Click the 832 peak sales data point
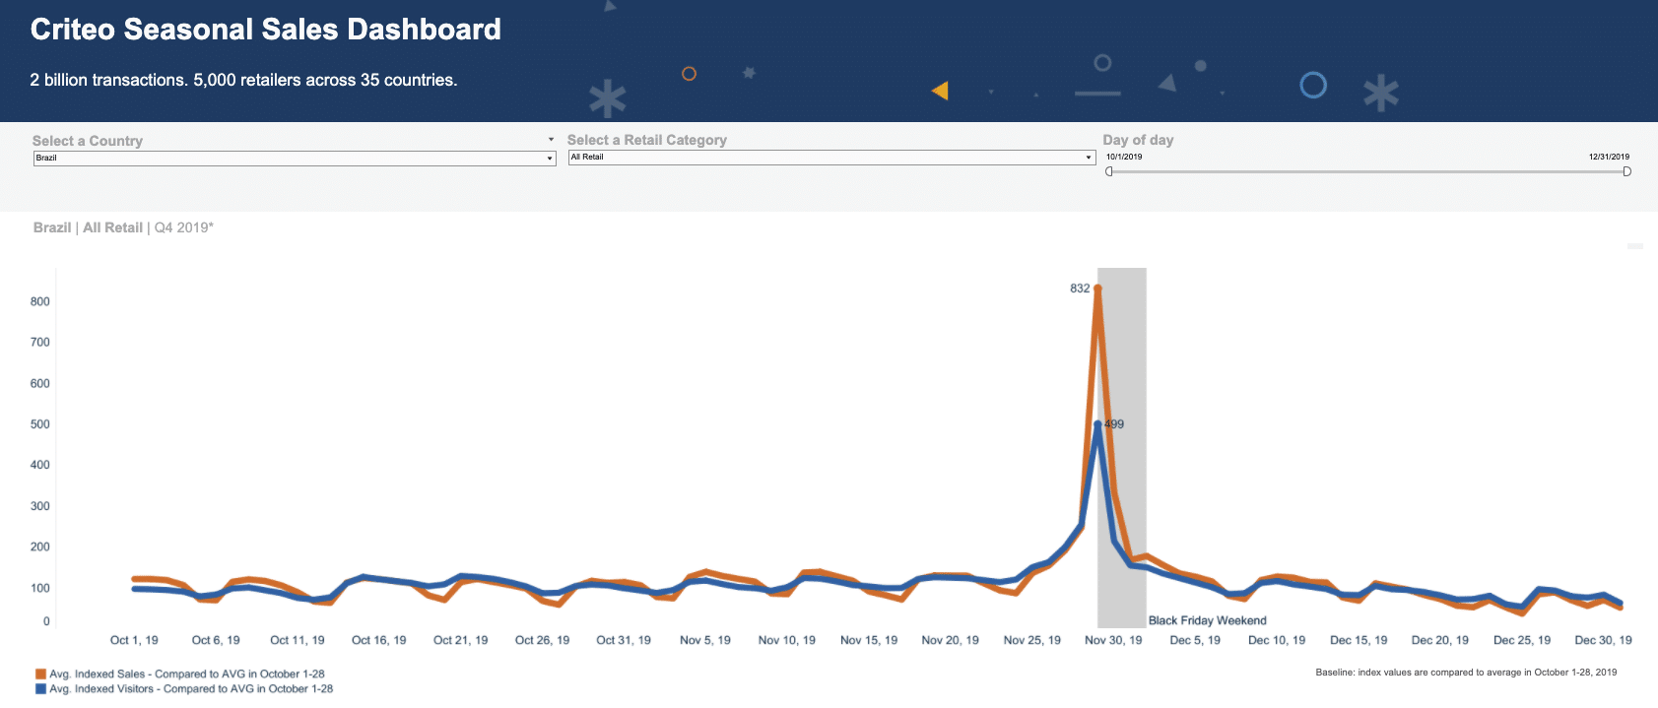Viewport: 1658px width, 708px height. [x=1097, y=289]
